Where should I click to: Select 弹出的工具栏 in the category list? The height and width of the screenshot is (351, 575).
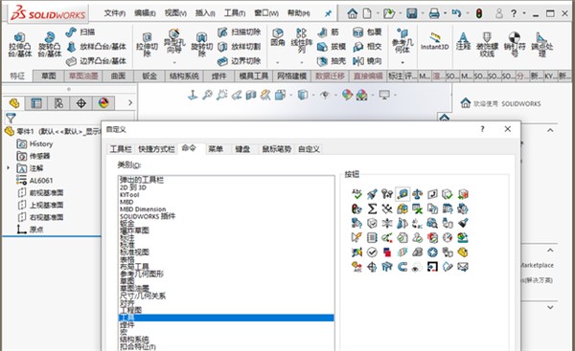[142, 180]
